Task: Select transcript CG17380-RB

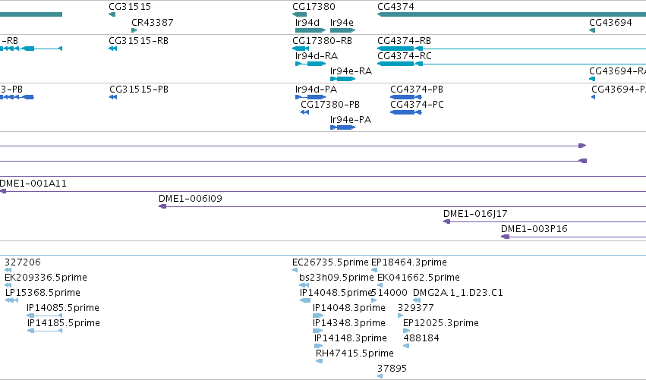Action: point(322,41)
